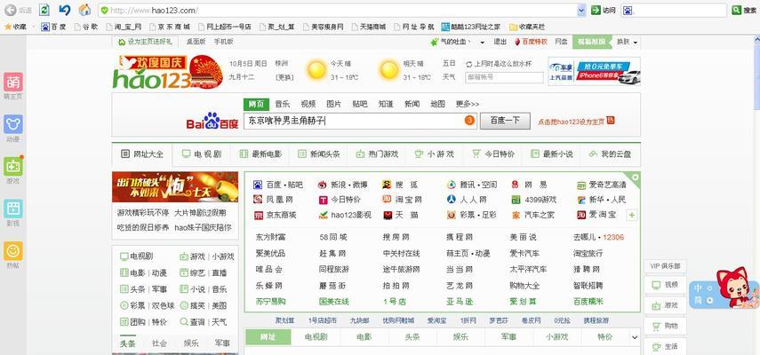
Task: Click the blue undo arrow icon
Action: tap(65, 10)
